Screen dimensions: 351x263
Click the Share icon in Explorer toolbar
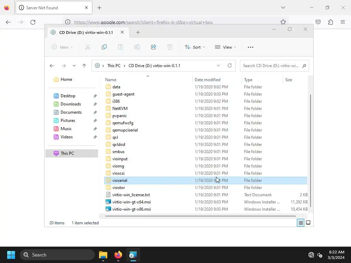tap(154, 47)
